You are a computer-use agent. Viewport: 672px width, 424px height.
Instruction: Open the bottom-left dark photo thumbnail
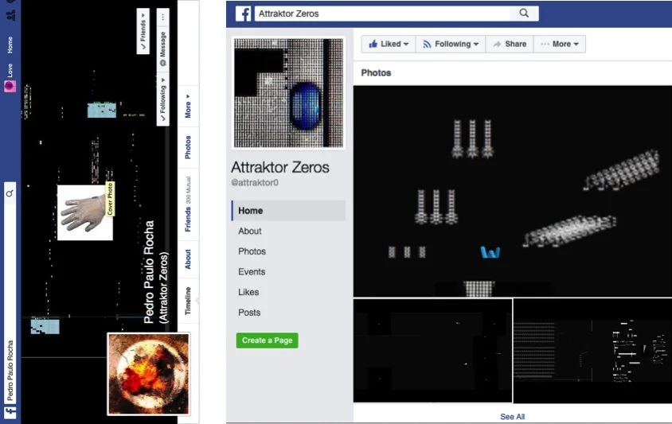(432, 351)
